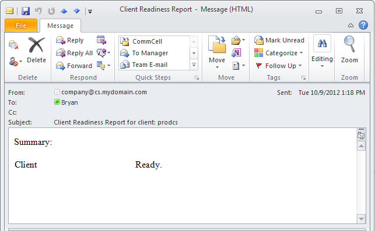This screenshot has width=375, height=231.
Task: Minimize the ribbon with caret icon
Action: 351,25
